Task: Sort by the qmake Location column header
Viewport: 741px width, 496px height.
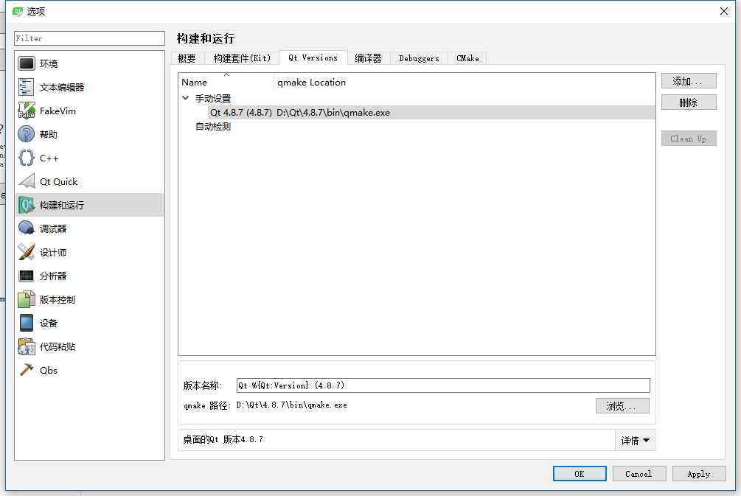Action: (x=464, y=83)
